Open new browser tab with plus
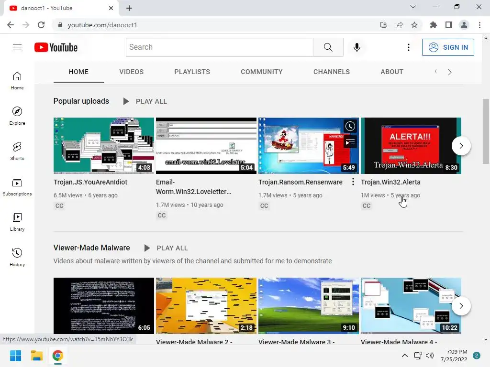The width and height of the screenshot is (490, 367). 129,8
